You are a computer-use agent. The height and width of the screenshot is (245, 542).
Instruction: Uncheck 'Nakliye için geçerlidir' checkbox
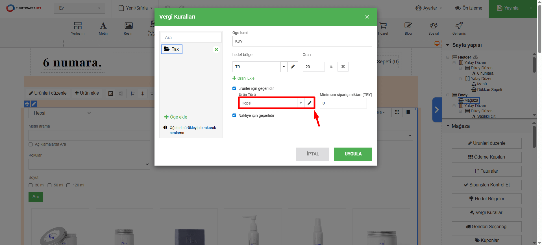tap(234, 115)
